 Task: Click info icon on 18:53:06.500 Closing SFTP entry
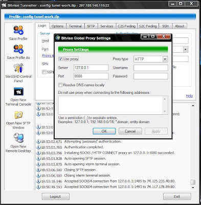[38, 170]
